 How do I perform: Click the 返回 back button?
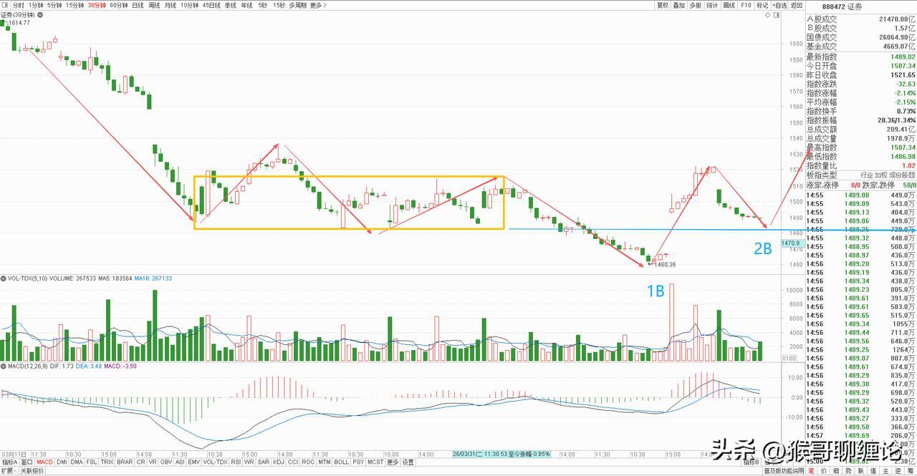point(797,5)
